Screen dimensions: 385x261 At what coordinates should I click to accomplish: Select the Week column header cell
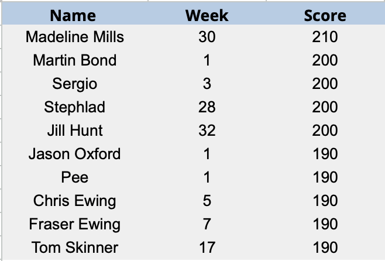pos(207,15)
